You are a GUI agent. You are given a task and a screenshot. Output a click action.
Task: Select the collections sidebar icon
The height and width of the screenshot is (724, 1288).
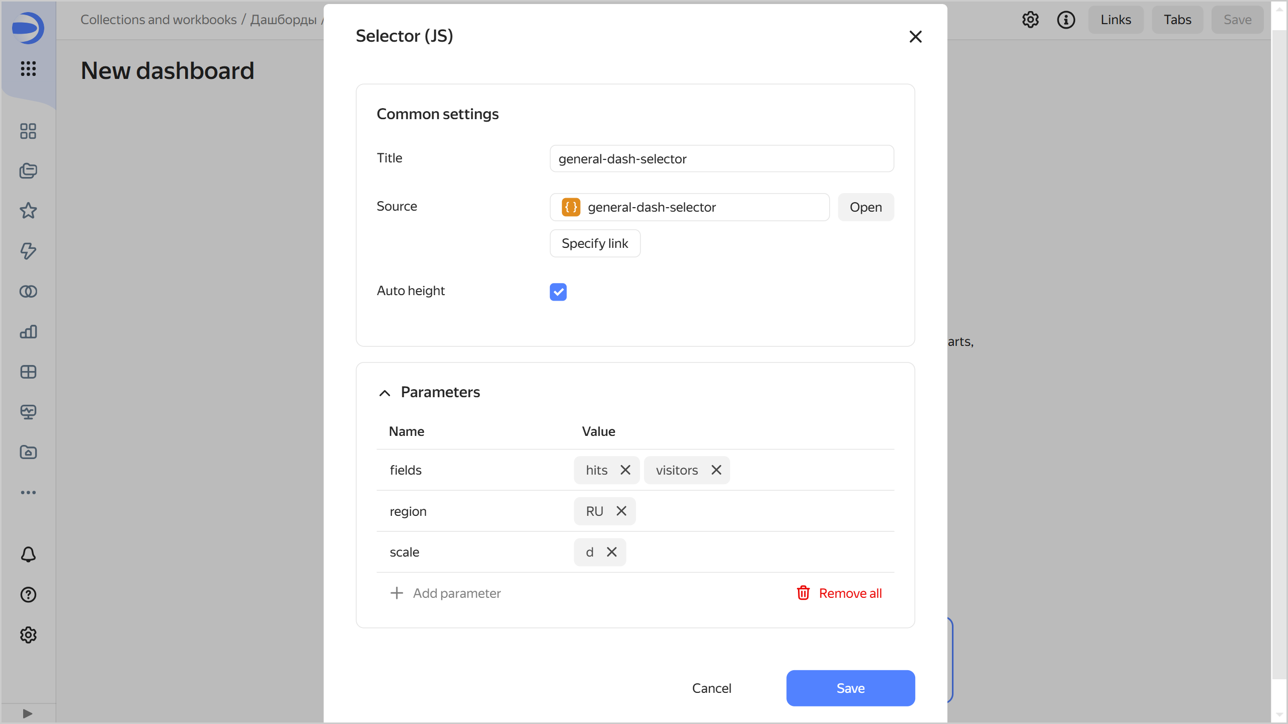point(28,171)
